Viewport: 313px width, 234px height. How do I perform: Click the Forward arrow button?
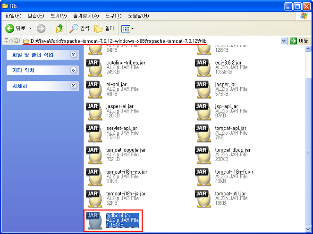tap(41, 28)
